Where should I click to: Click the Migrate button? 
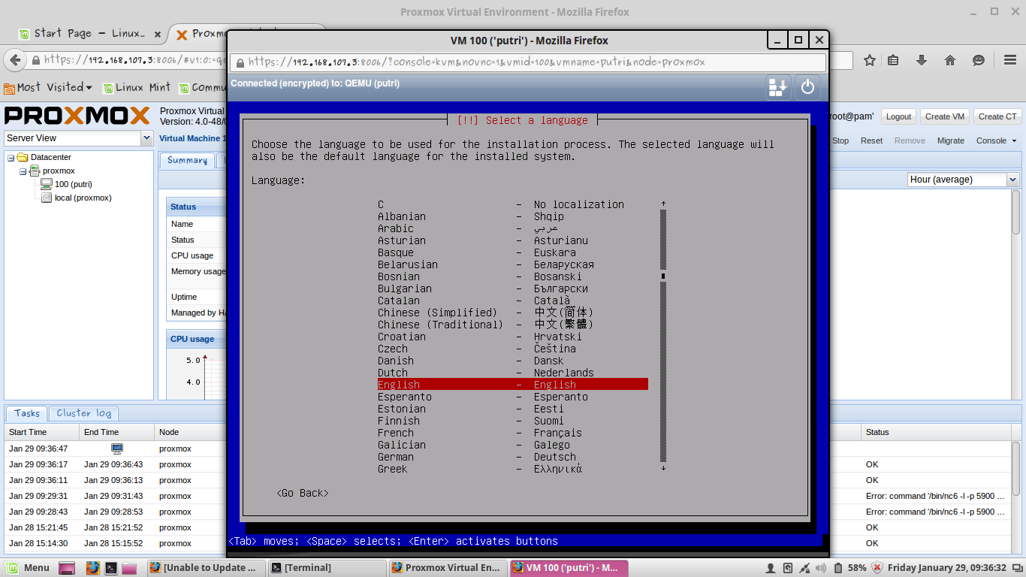(951, 140)
